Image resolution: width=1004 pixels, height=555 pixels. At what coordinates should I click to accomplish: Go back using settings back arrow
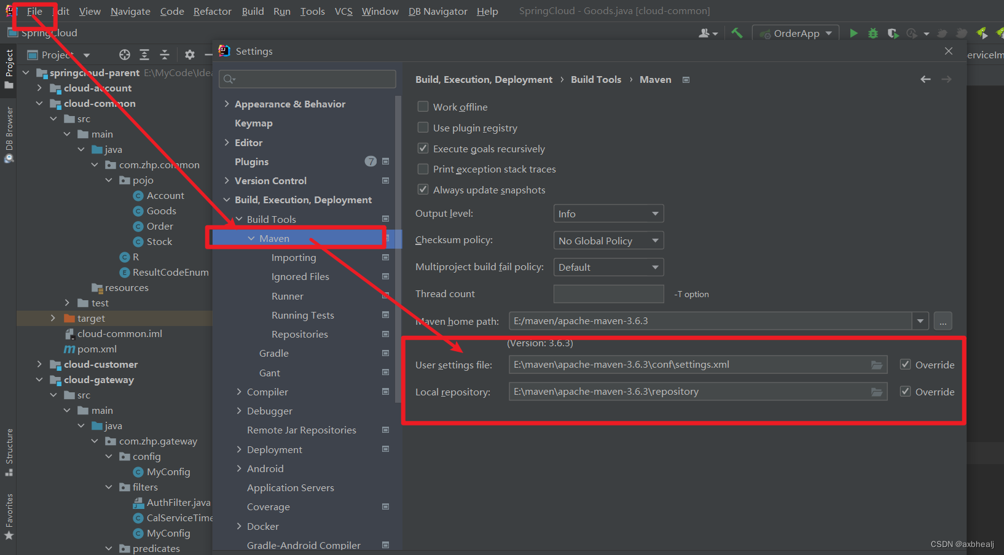[925, 79]
